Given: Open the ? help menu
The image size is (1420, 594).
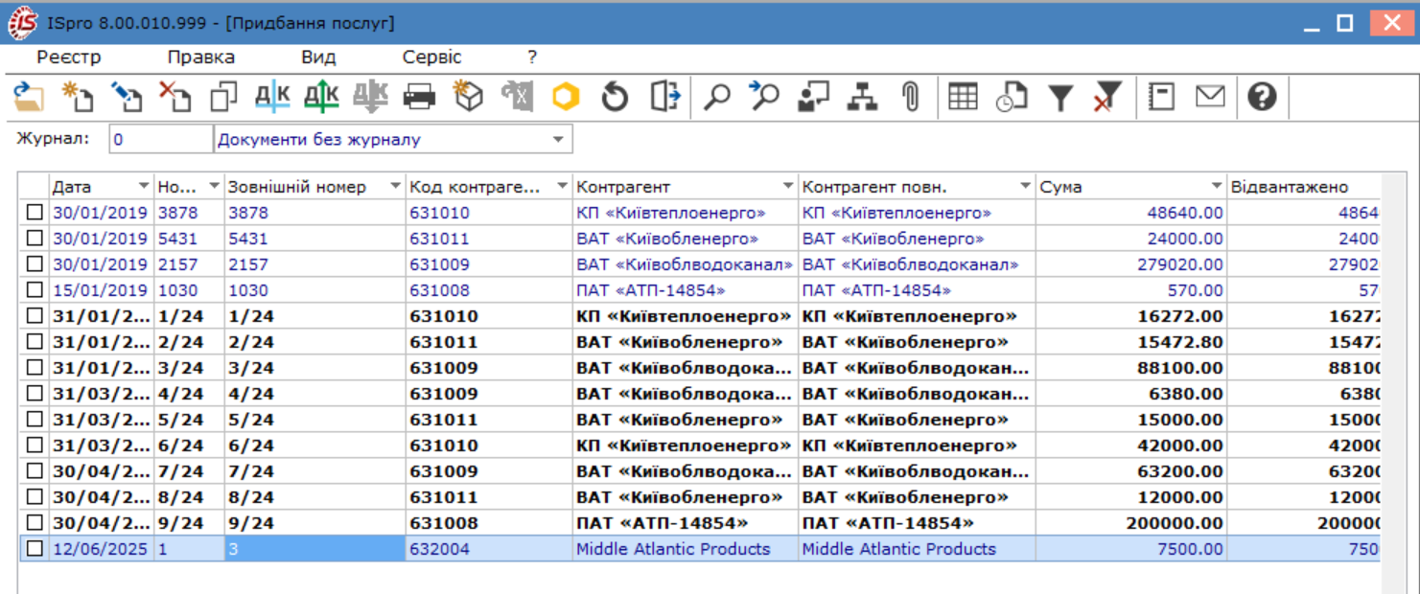Looking at the screenshot, I should point(532,57).
